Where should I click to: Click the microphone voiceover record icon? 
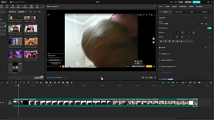point(163,83)
